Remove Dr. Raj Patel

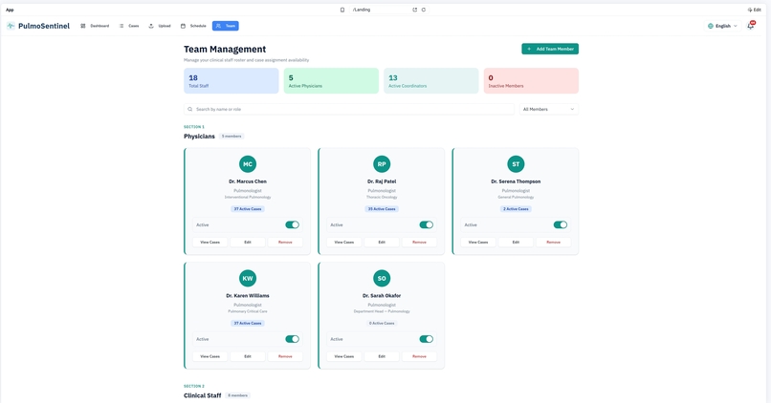419,242
